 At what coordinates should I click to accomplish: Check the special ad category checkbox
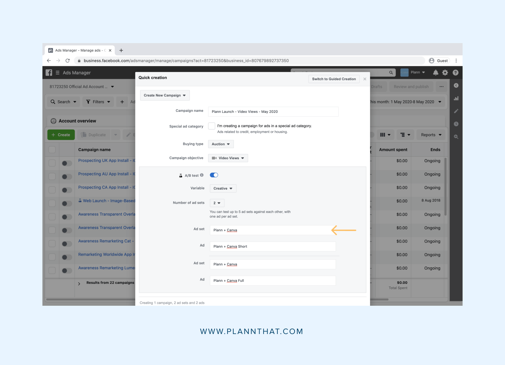(x=212, y=126)
